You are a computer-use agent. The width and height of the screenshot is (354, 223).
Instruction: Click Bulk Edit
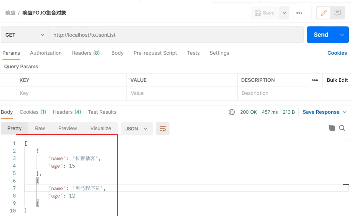tap(337, 80)
